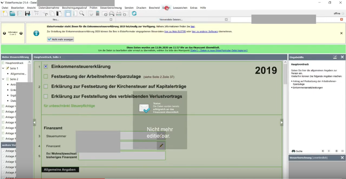Click the print preview icon

coord(112,13)
